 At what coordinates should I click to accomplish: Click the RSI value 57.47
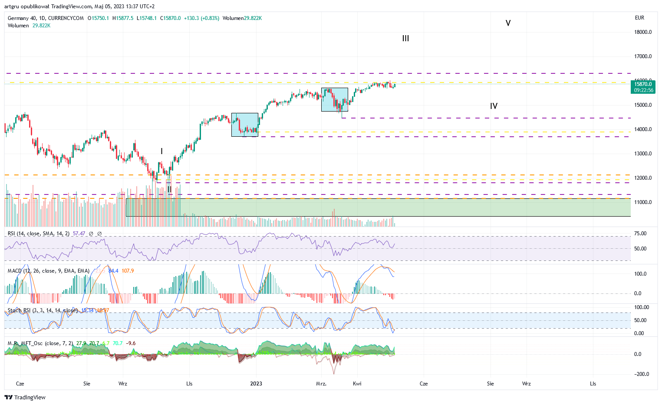(x=79, y=234)
